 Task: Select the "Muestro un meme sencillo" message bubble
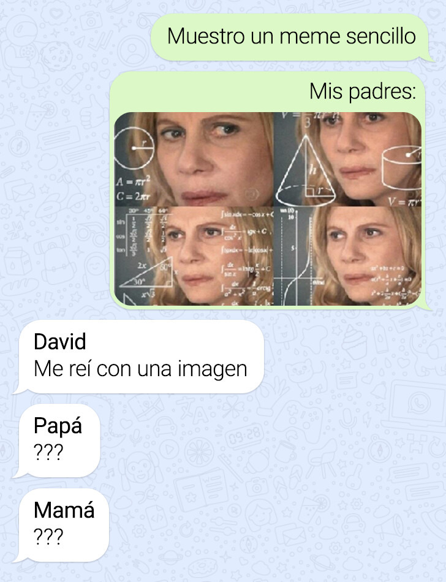292,37
